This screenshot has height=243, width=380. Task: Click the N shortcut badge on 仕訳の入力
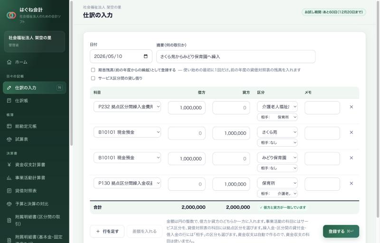[x=59, y=88]
